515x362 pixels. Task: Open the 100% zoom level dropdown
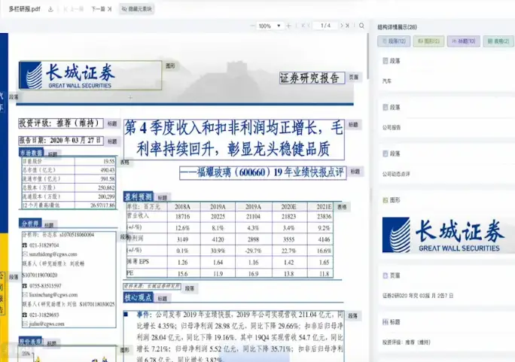(268, 26)
